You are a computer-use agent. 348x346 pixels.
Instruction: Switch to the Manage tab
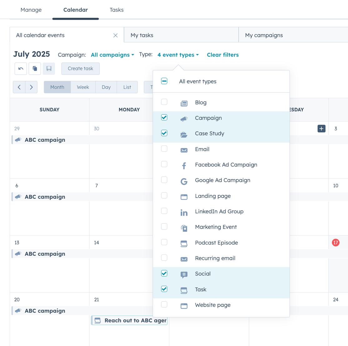tap(31, 10)
